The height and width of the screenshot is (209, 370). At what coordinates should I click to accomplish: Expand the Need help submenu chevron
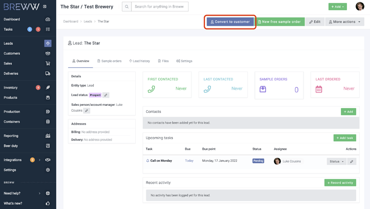[39, 193]
